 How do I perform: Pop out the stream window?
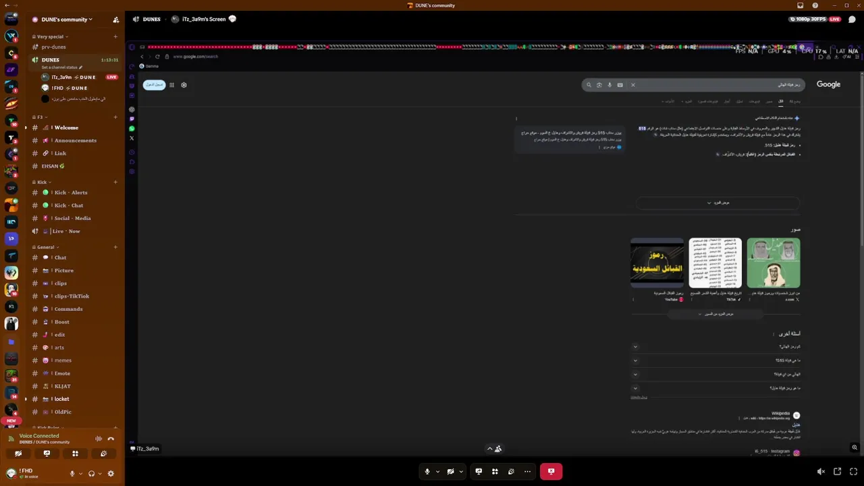tap(837, 471)
